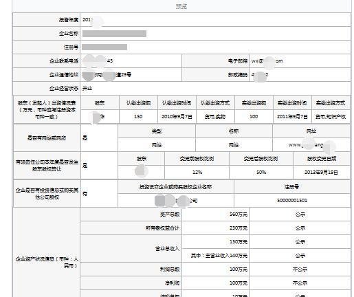
Task: Click the 股权变更日期 header
Action: coord(322,159)
